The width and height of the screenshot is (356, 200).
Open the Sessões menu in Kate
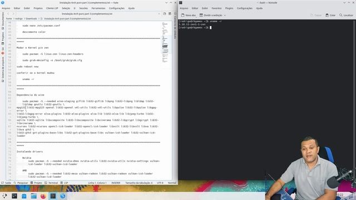click(x=83, y=8)
